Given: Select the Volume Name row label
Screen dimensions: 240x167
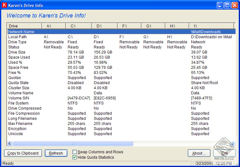Looking at the screenshot, I should (21, 93).
